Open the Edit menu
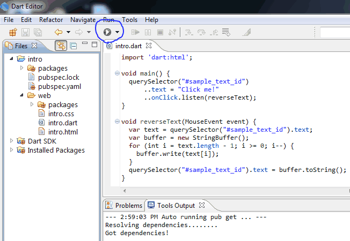This screenshot has width=350, height=241. coord(26,20)
